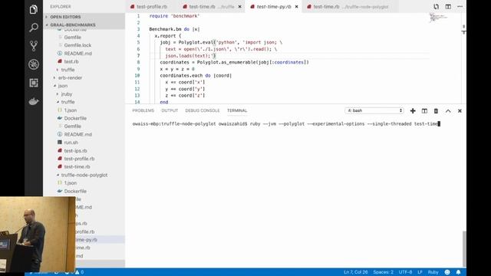Open README.md above run.sh
Viewport: 491px width, 276px height.
[77, 134]
